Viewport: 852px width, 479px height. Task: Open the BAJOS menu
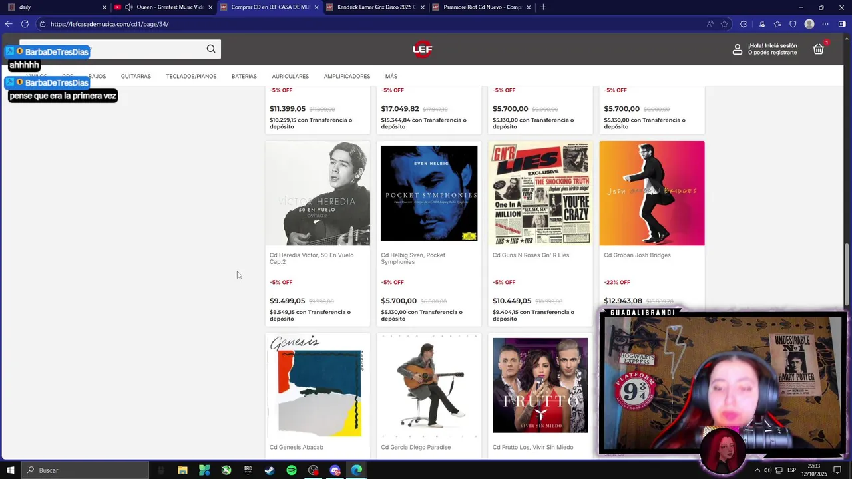[97, 77]
